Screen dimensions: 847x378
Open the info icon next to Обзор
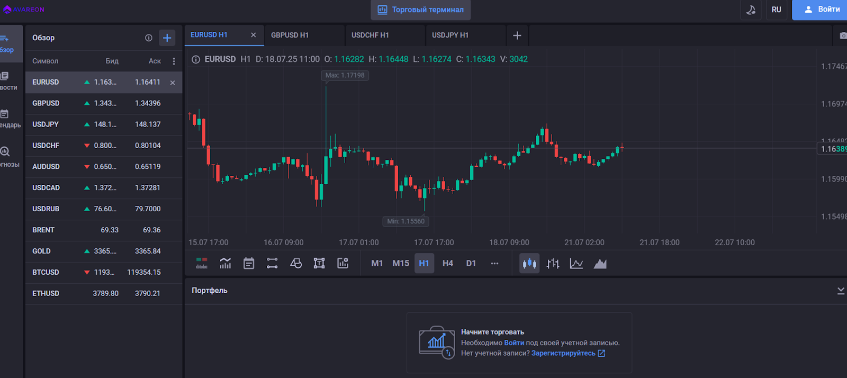click(149, 38)
